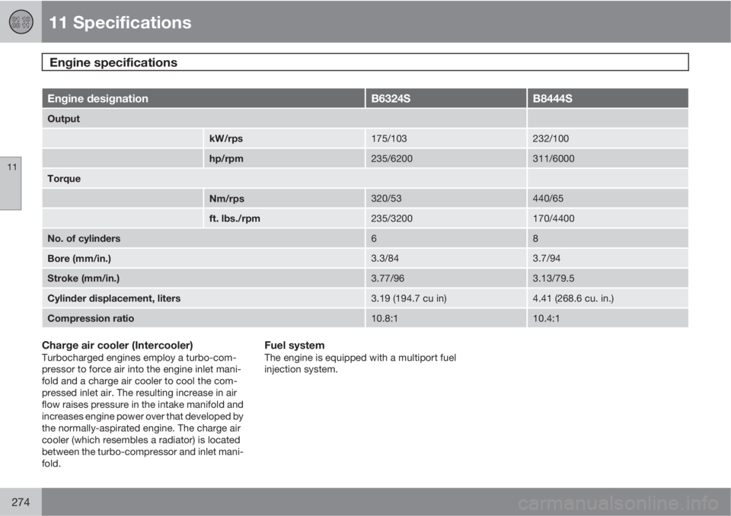Select the Nm/rps value 440/65

(547, 199)
